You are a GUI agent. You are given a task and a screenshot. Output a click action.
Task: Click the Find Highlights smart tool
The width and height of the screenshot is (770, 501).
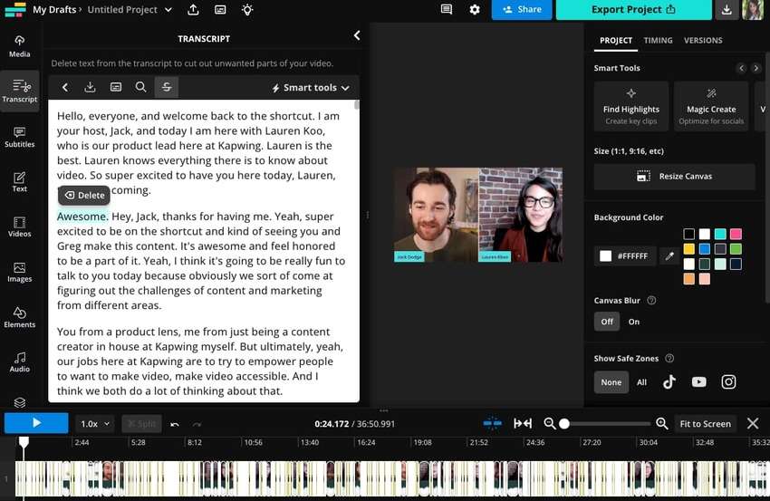click(631, 107)
